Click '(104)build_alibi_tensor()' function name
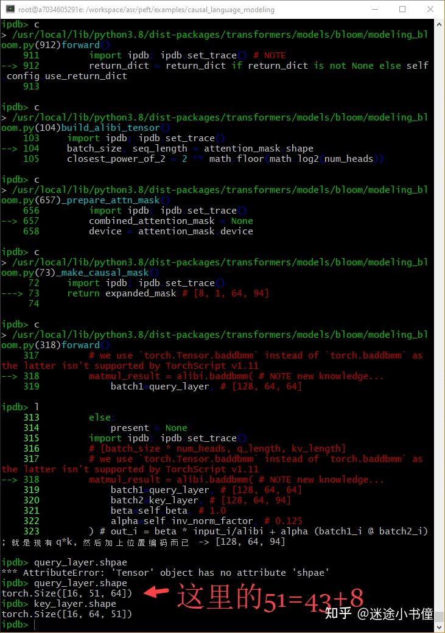Screen dimensions: 445x633 coord(102,128)
